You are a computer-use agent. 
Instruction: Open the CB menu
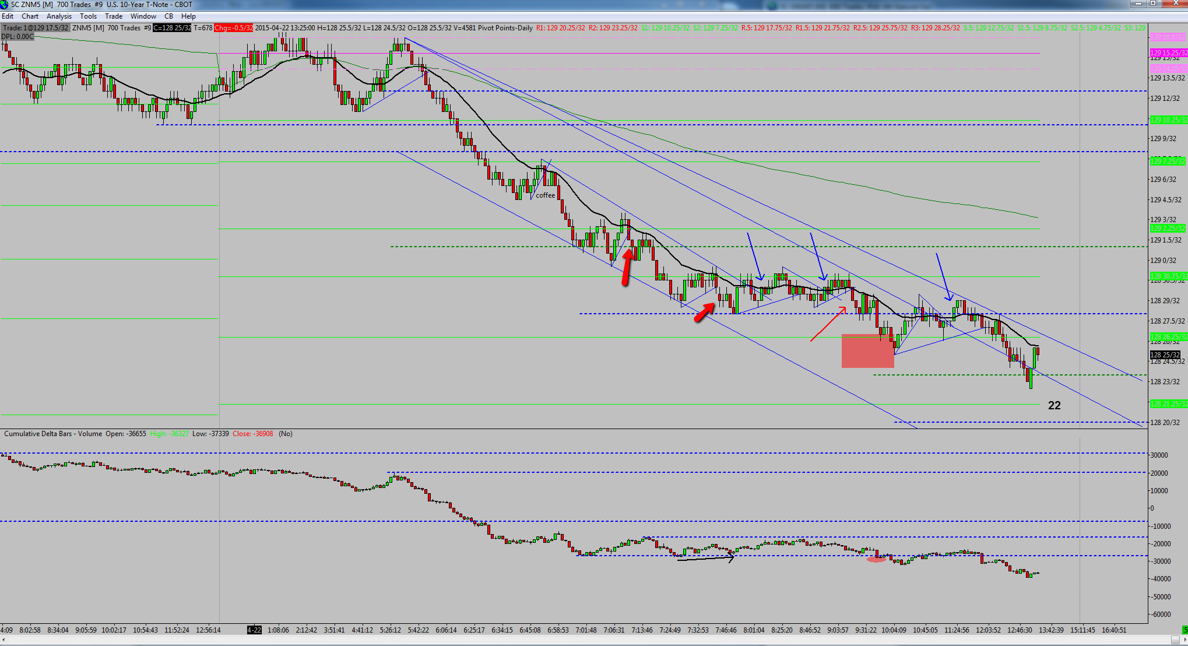pyautogui.click(x=168, y=16)
